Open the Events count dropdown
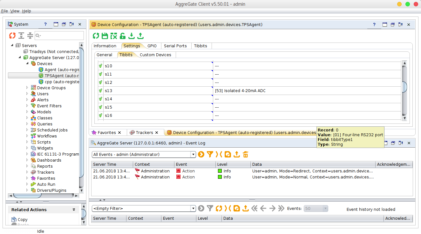This screenshot has height=234, width=421. [x=325, y=209]
